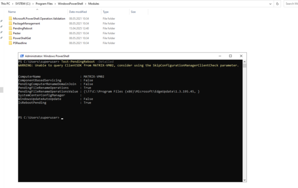Click the WARNING ClientSDK message line
Viewport: 298px width, 188px height.
(128, 65)
